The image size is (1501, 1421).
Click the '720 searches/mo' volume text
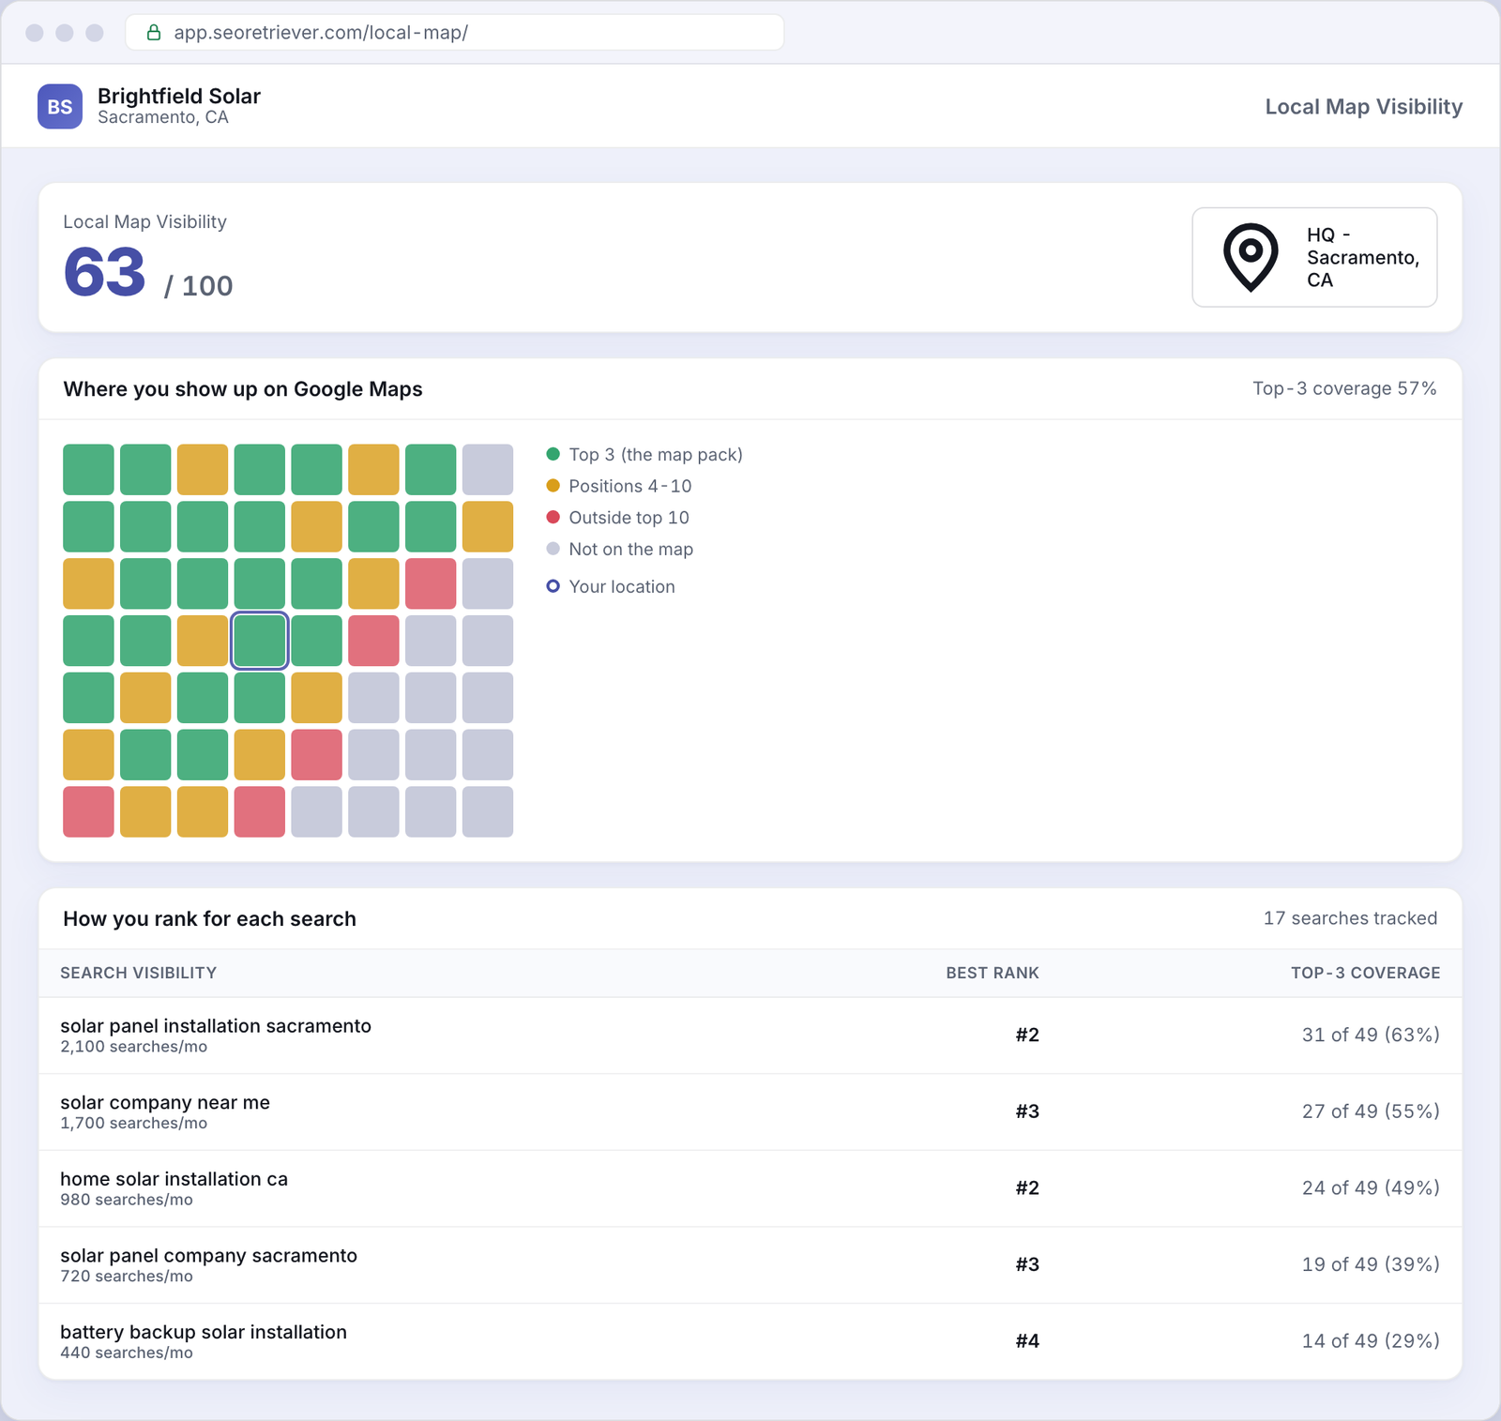(x=127, y=1277)
